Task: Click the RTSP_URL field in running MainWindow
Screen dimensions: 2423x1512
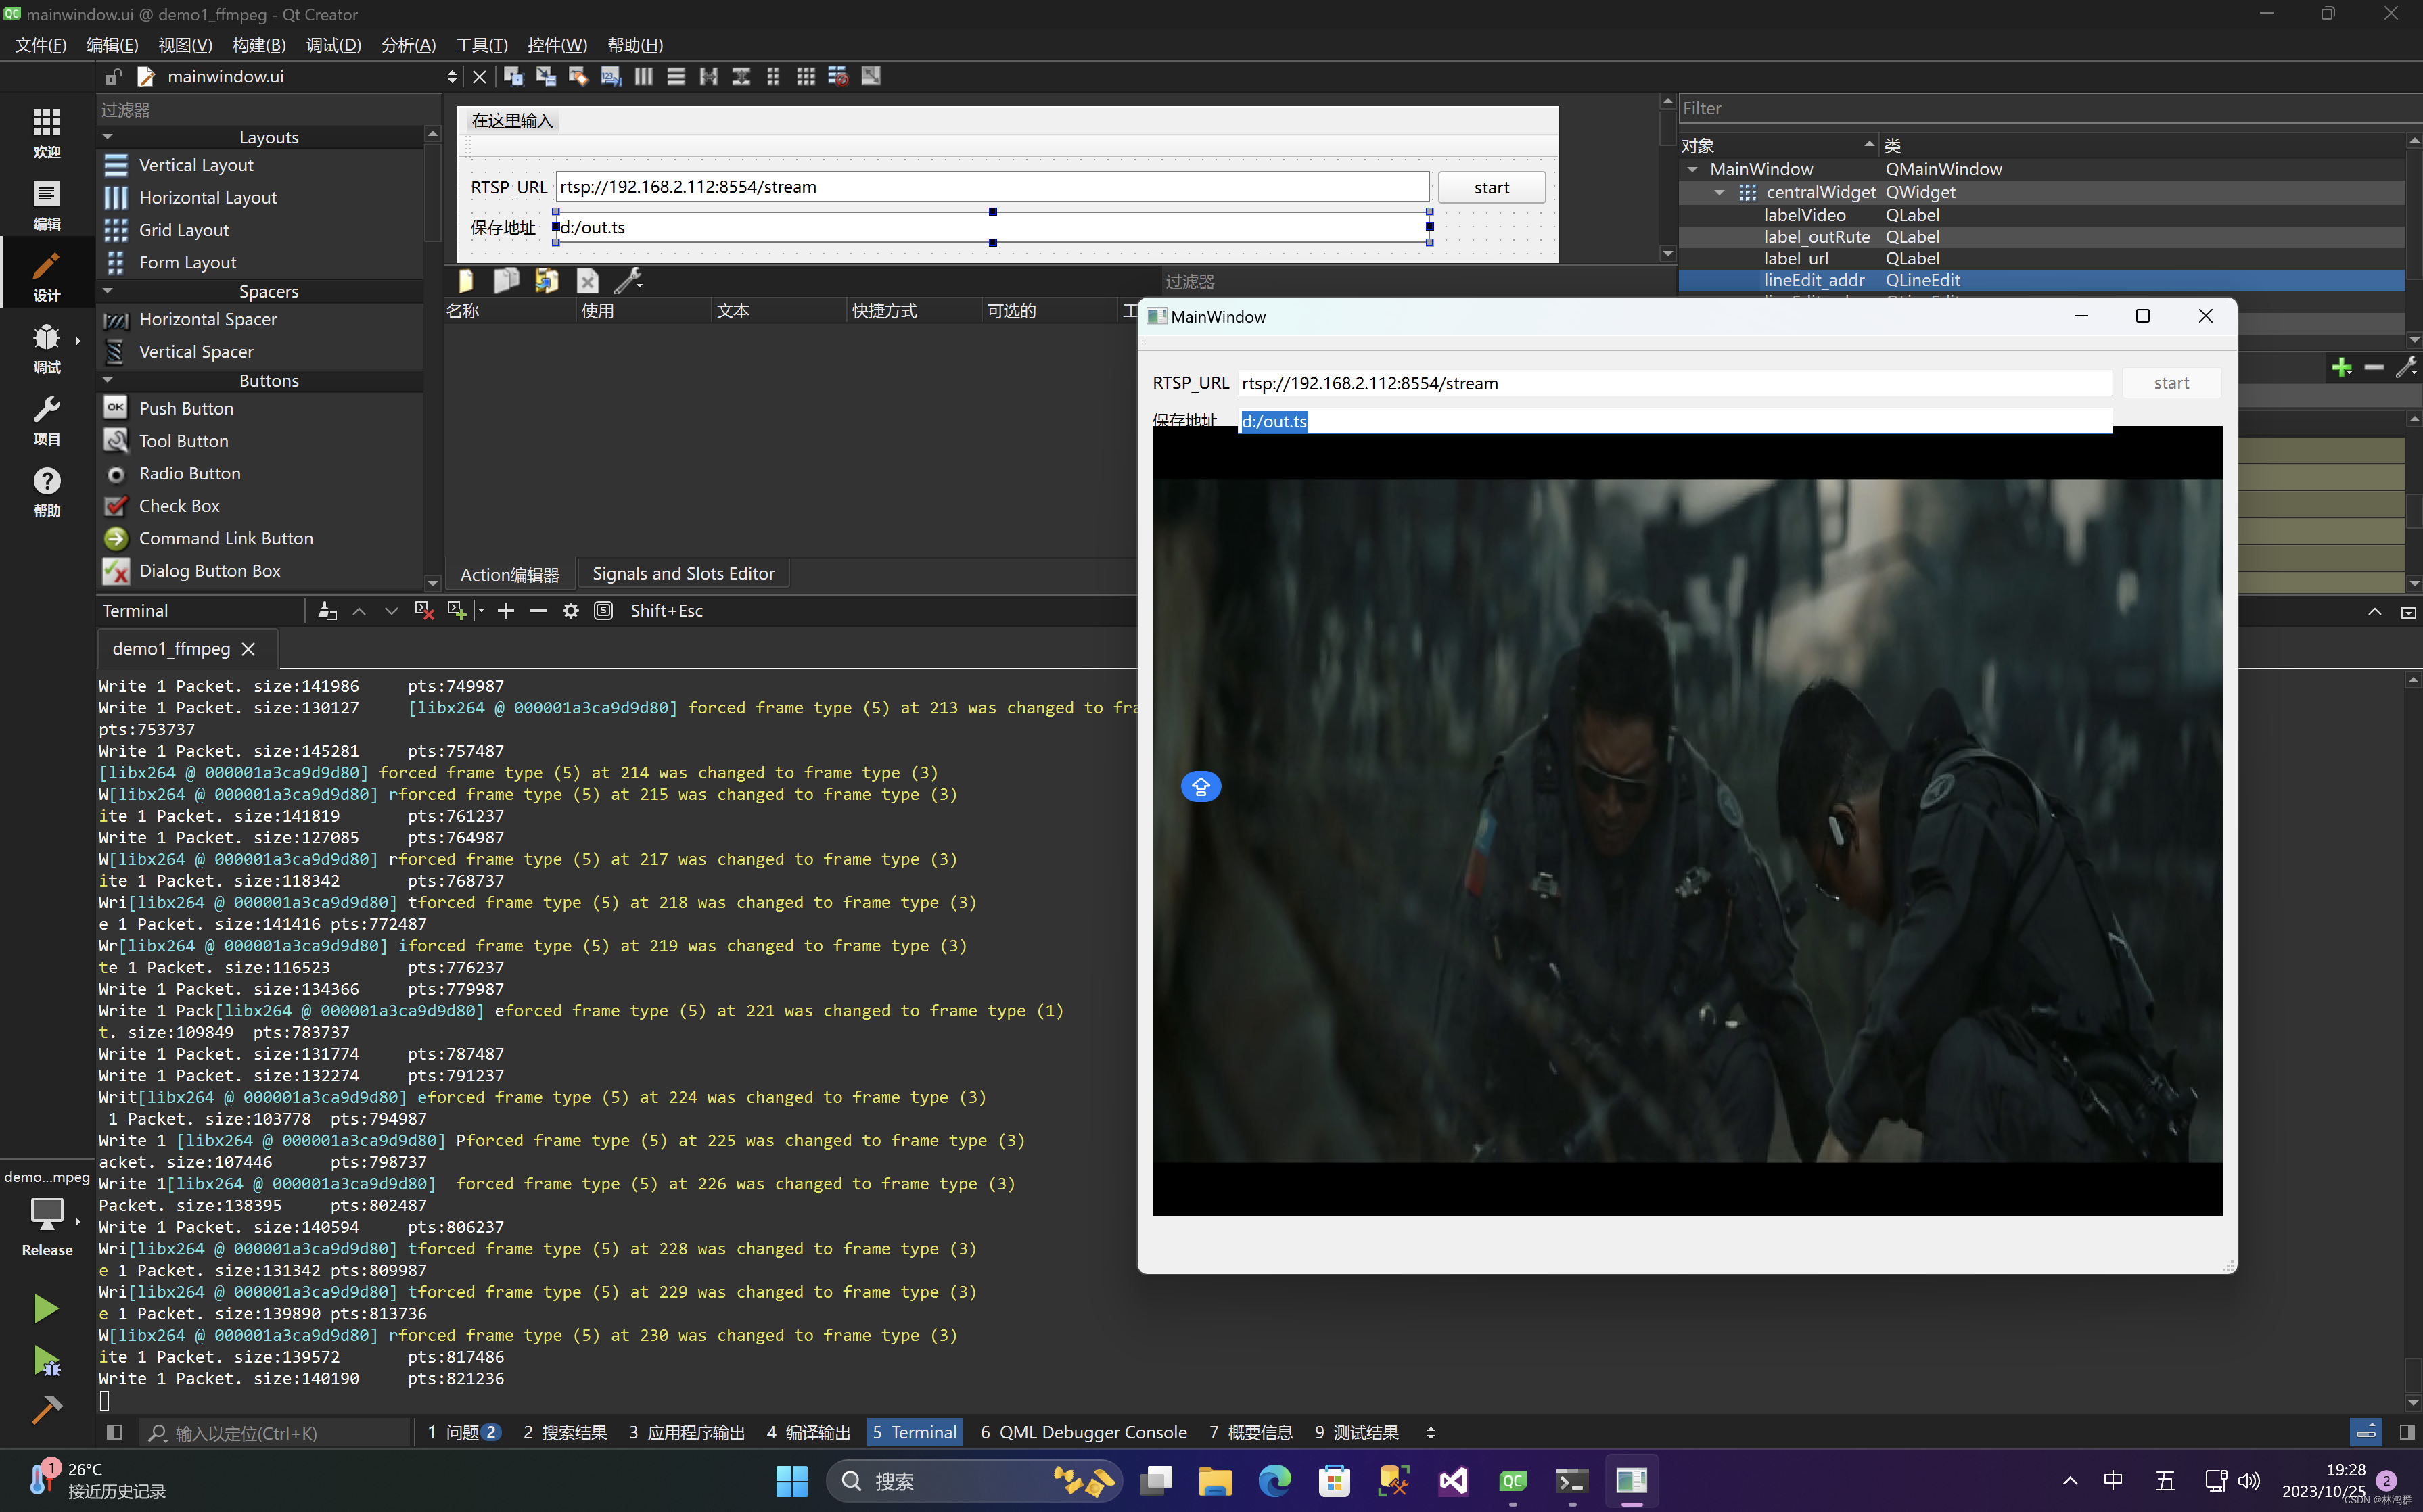Action: click(1675, 383)
